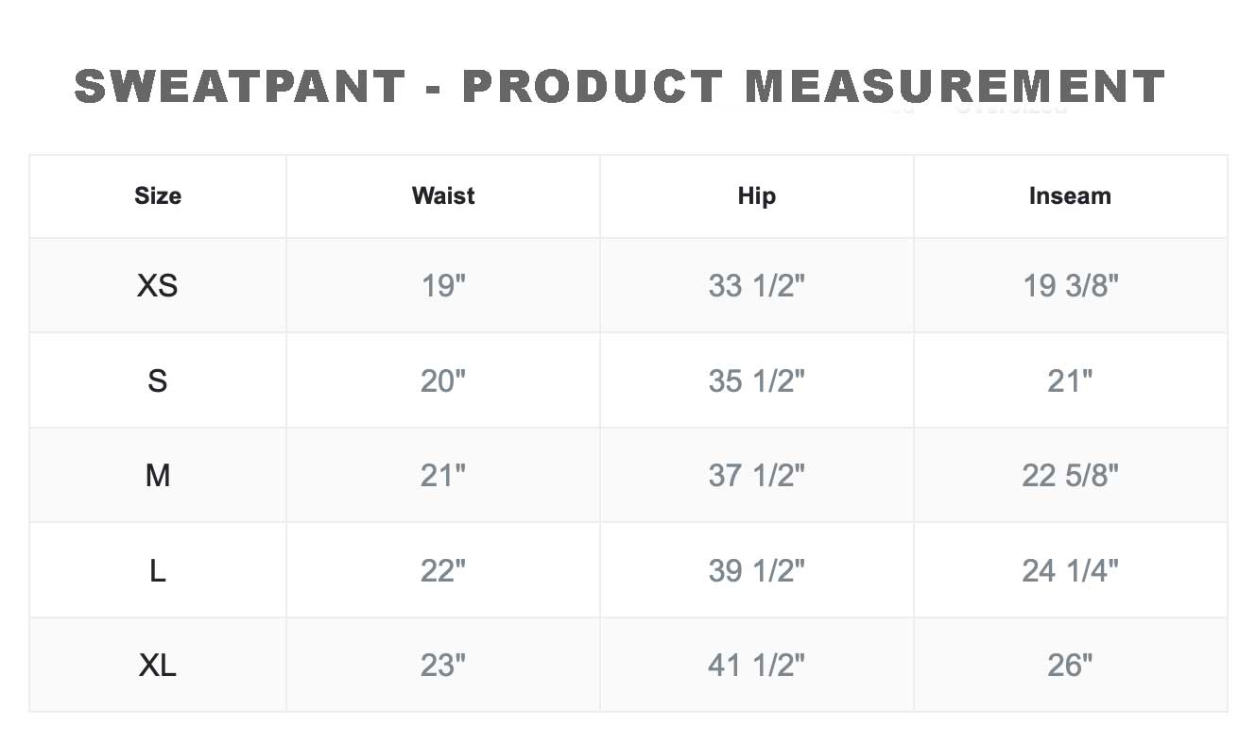Select the Size column header
This screenshot has height=743, width=1239.
pos(158,196)
